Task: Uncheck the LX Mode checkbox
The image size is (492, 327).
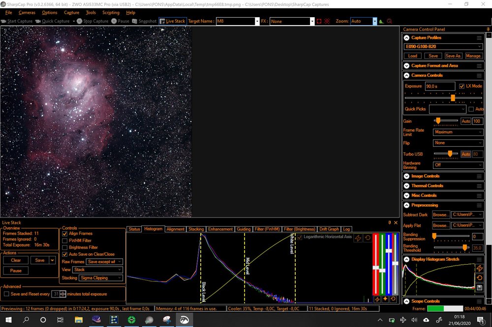Action: click(x=461, y=86)
